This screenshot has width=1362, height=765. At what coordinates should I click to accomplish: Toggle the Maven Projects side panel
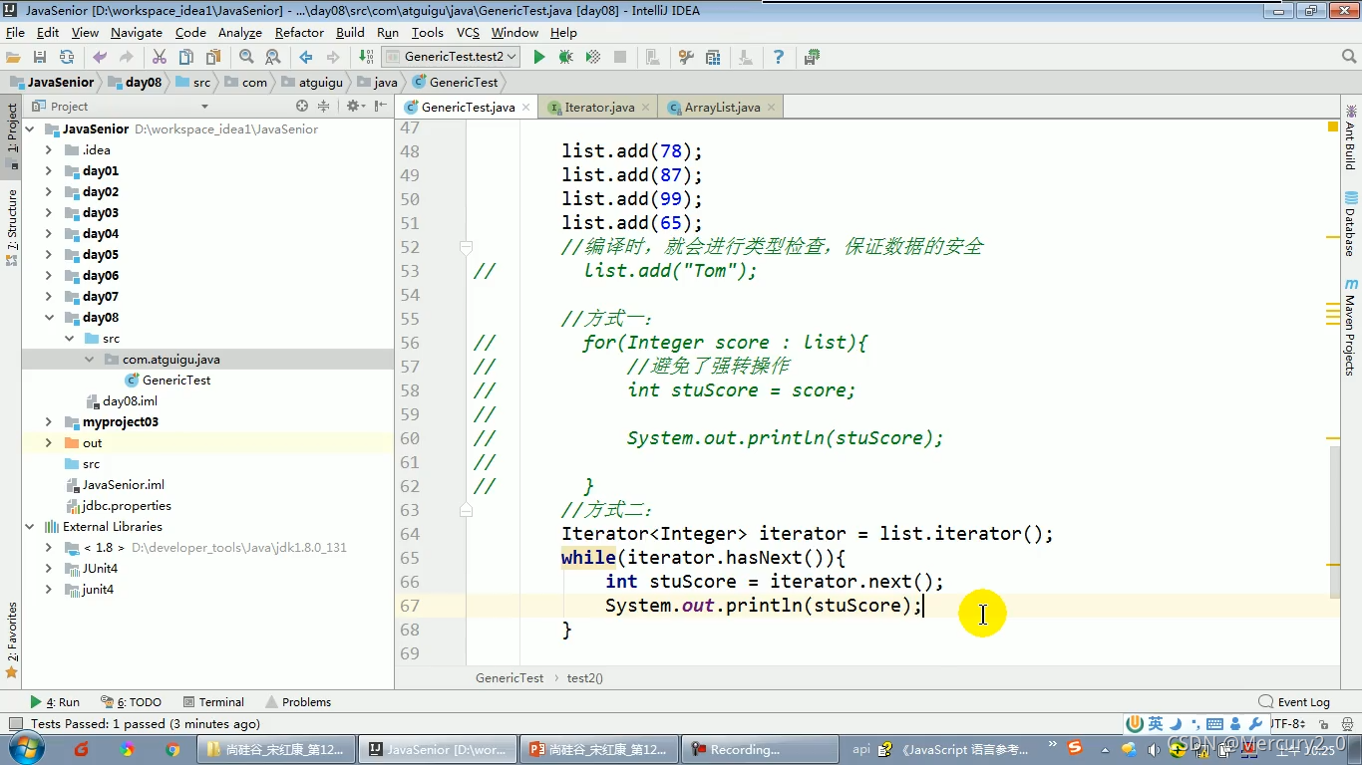[1350, 327]
